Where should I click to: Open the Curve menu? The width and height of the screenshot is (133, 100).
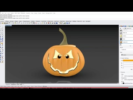pyautogui.click(x=9, y=13)
